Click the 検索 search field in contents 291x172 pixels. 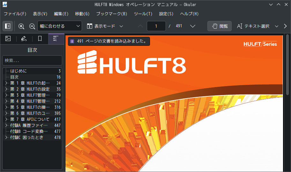click(32, 60)
